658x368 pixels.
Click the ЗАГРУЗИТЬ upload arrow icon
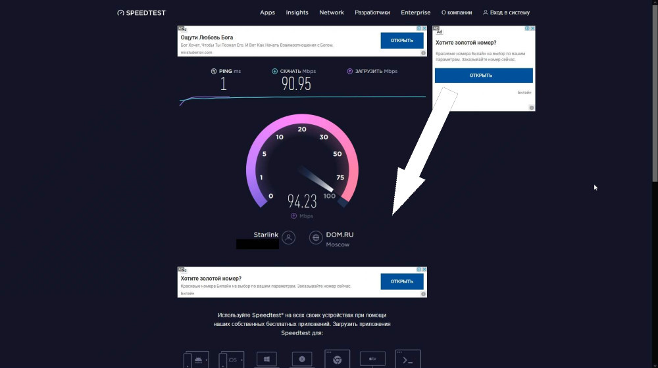tap(349, 71)
